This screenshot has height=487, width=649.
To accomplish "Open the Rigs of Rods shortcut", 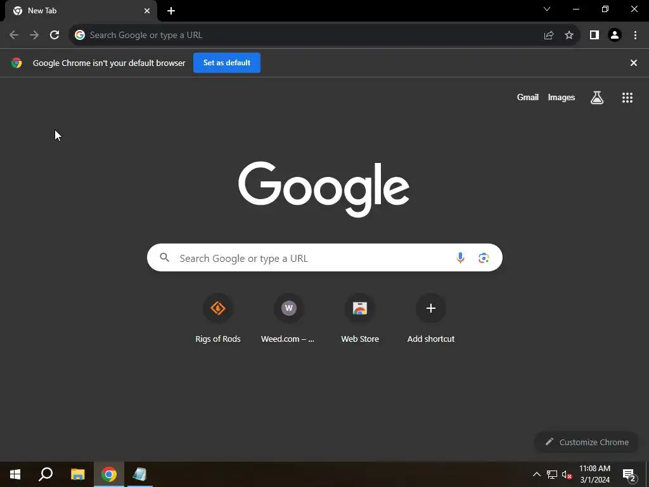I will [x=218, y=320].
